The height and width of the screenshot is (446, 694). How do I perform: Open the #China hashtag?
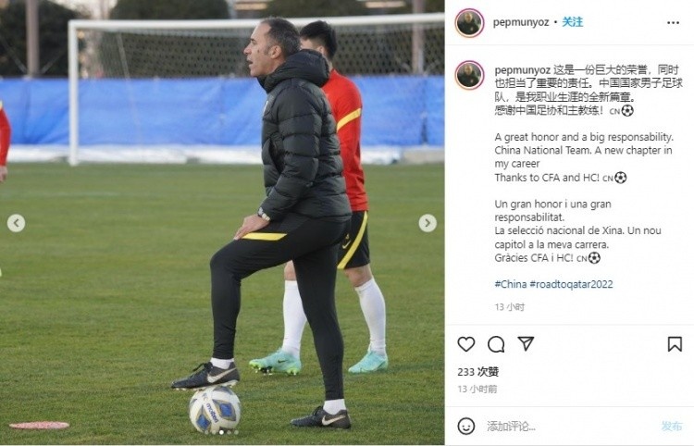pos(510,284)
